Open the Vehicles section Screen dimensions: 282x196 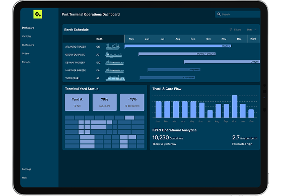(27, 36)
